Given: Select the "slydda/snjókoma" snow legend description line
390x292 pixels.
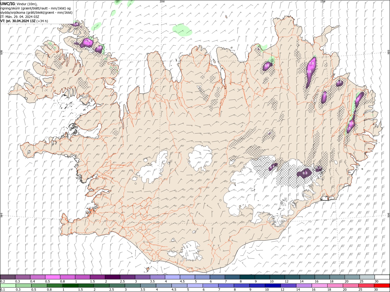Looking at the screenshot, I should (37, 12).
